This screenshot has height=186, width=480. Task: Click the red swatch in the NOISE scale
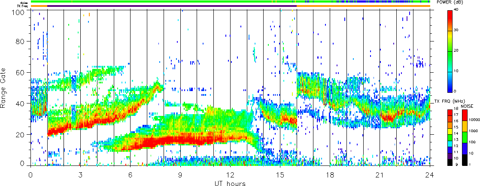(465, 115)
